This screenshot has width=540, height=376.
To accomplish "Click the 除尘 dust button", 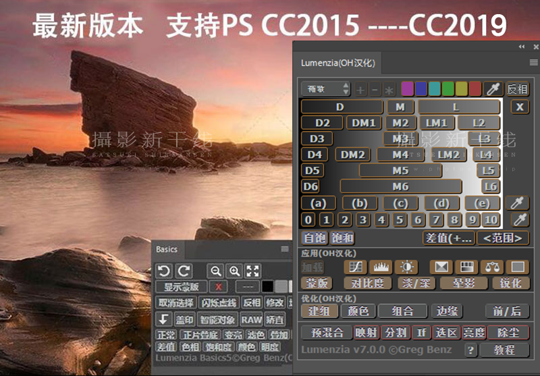I will click(x=508, y=332).
